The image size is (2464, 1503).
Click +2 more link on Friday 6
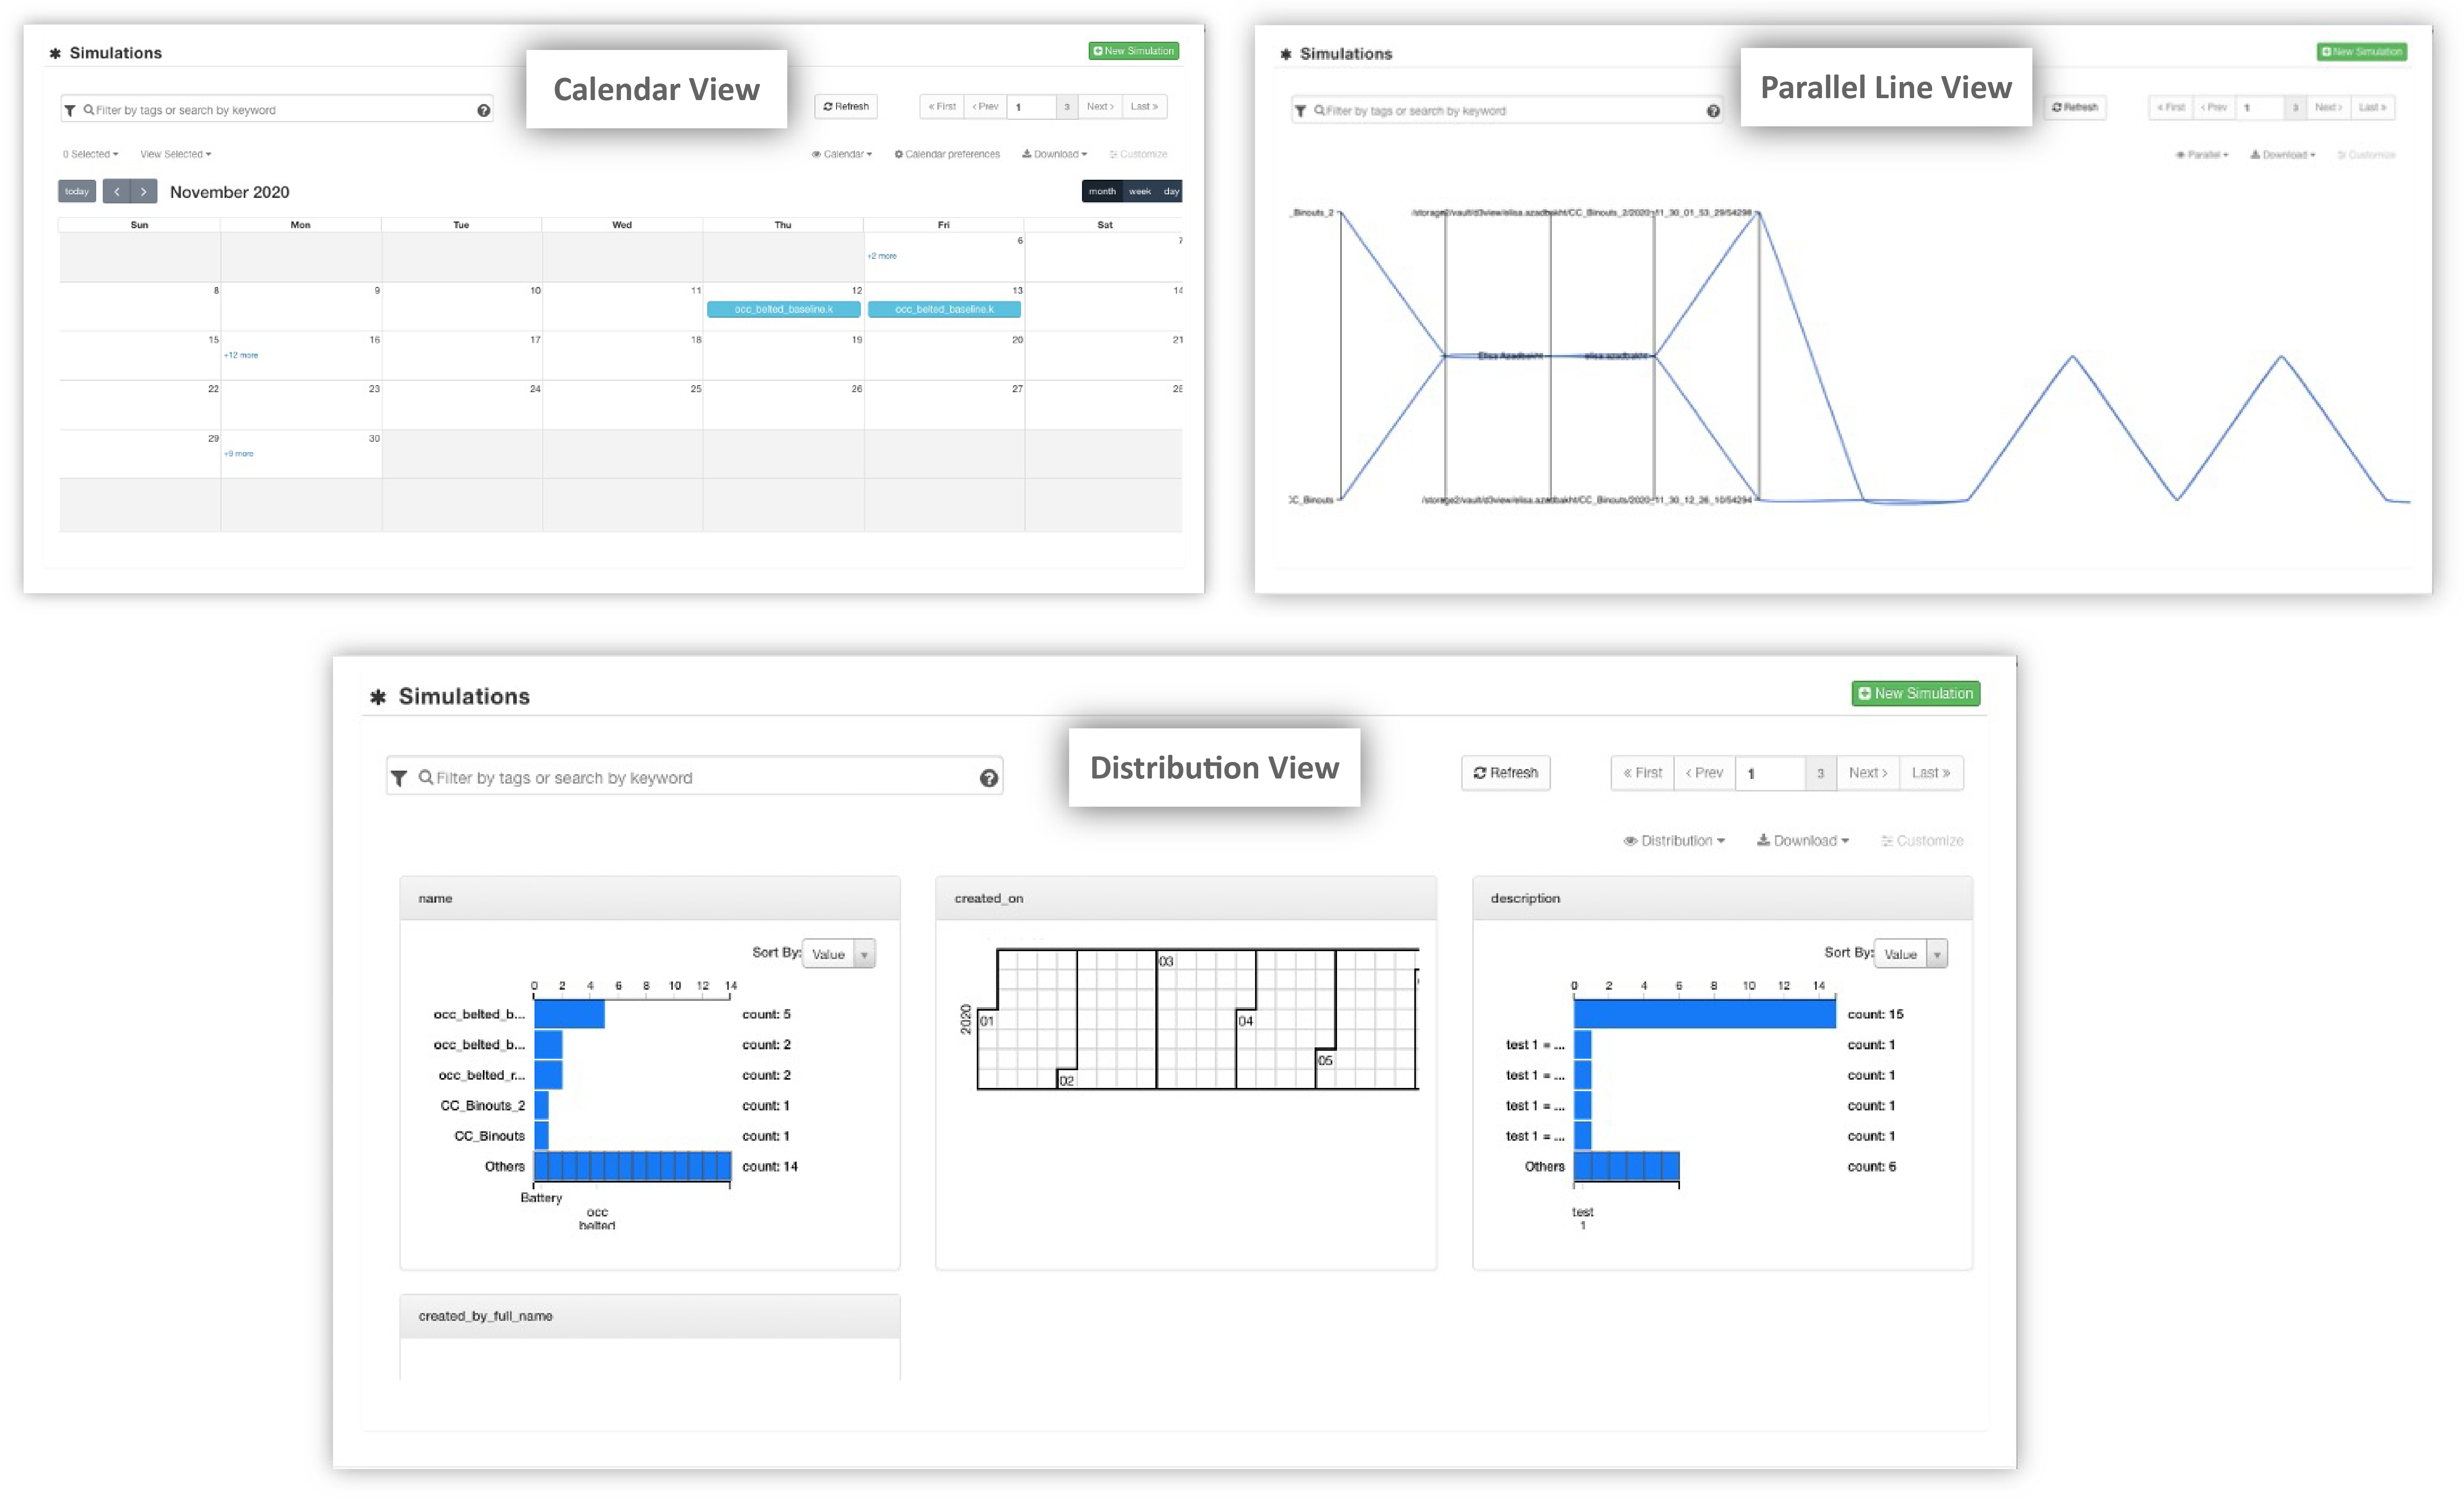[x=882, y=256]
